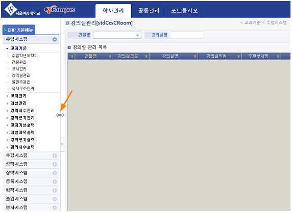Open the 강의실관리 menu link
The height and width of the screenshot is (213, 292).
pyautogui.click(x=21, y=75)
